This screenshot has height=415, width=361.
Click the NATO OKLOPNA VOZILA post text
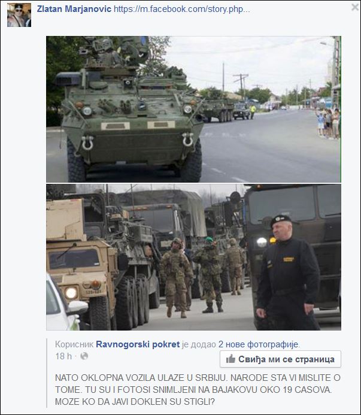coord(198,390)
